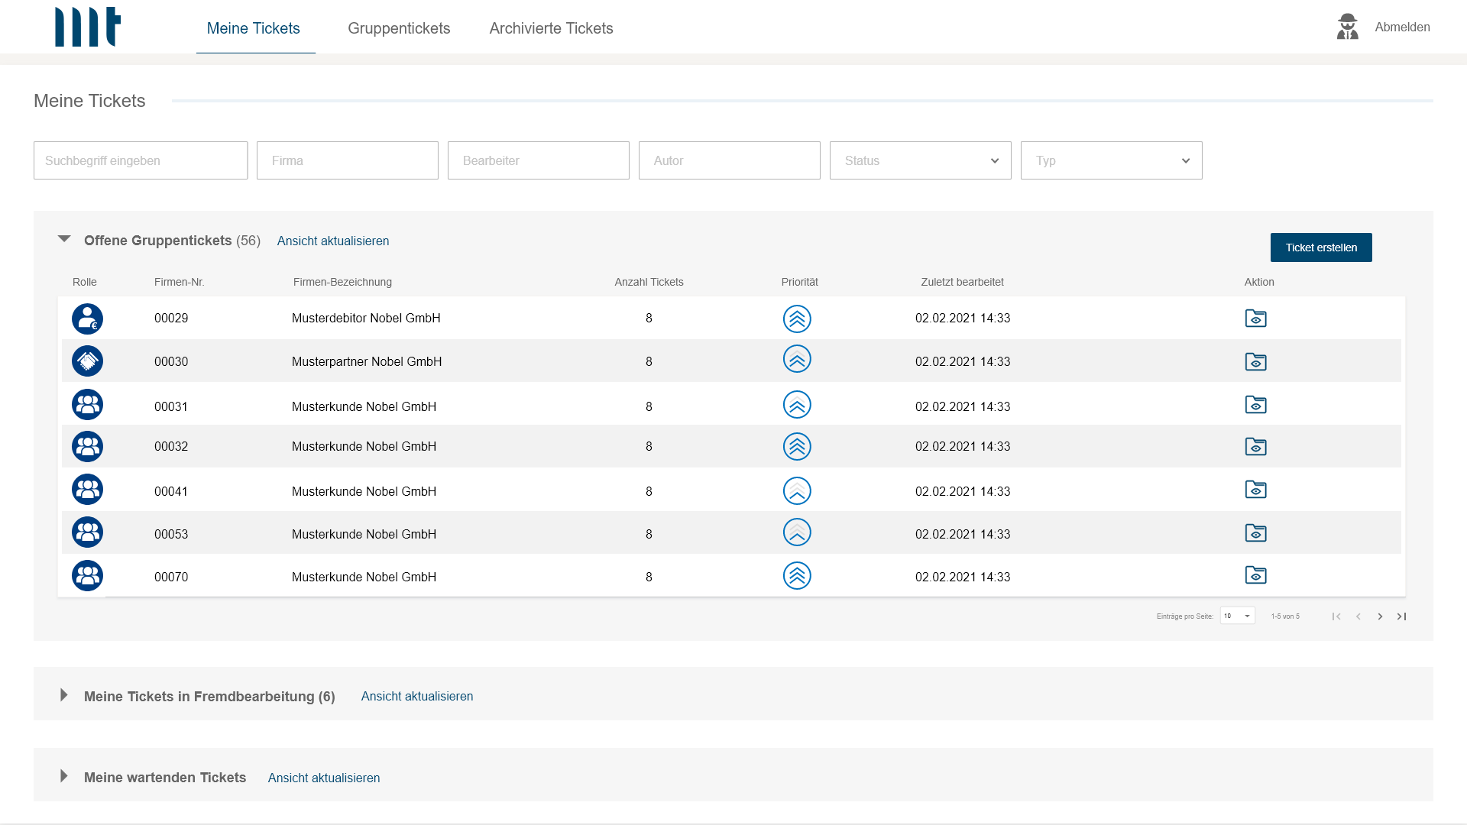Open ticket folder view for company 00041
The width and height of the screenshot is (1467, 825).
tap(1255, 489)
